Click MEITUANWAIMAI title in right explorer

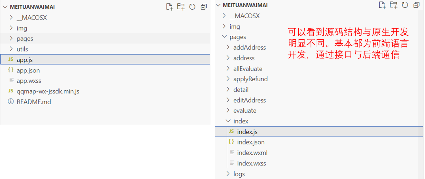coord(245,5)
